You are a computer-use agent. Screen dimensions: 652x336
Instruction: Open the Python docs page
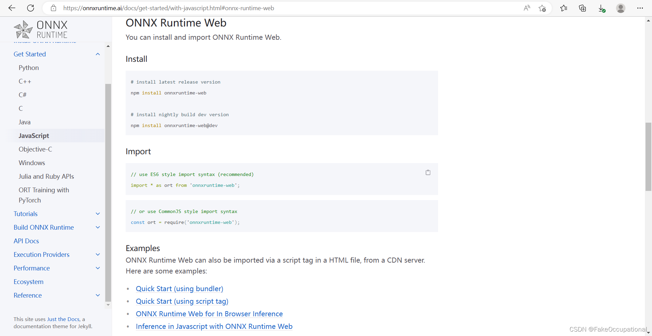(29, 68)
